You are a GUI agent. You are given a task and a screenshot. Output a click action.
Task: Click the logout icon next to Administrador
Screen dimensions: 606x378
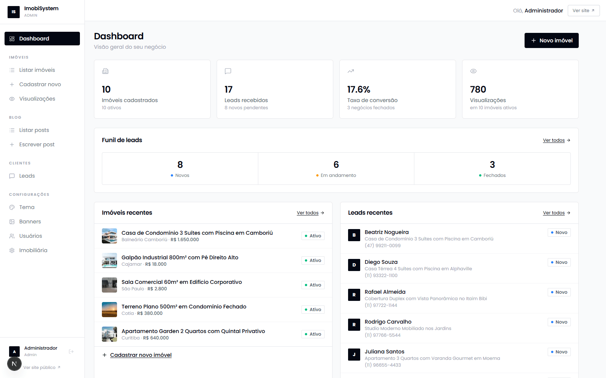[x=71, y=352]
